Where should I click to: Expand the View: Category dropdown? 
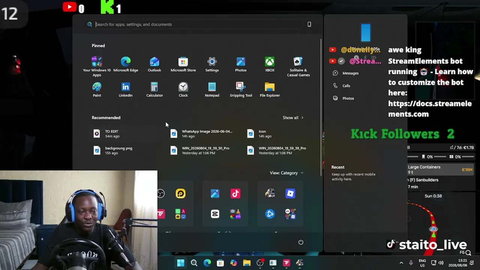point(286,173)
